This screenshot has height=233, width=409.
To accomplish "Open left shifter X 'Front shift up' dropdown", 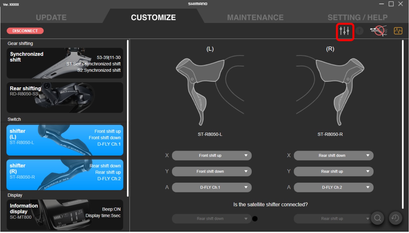I will pos(211,156).
